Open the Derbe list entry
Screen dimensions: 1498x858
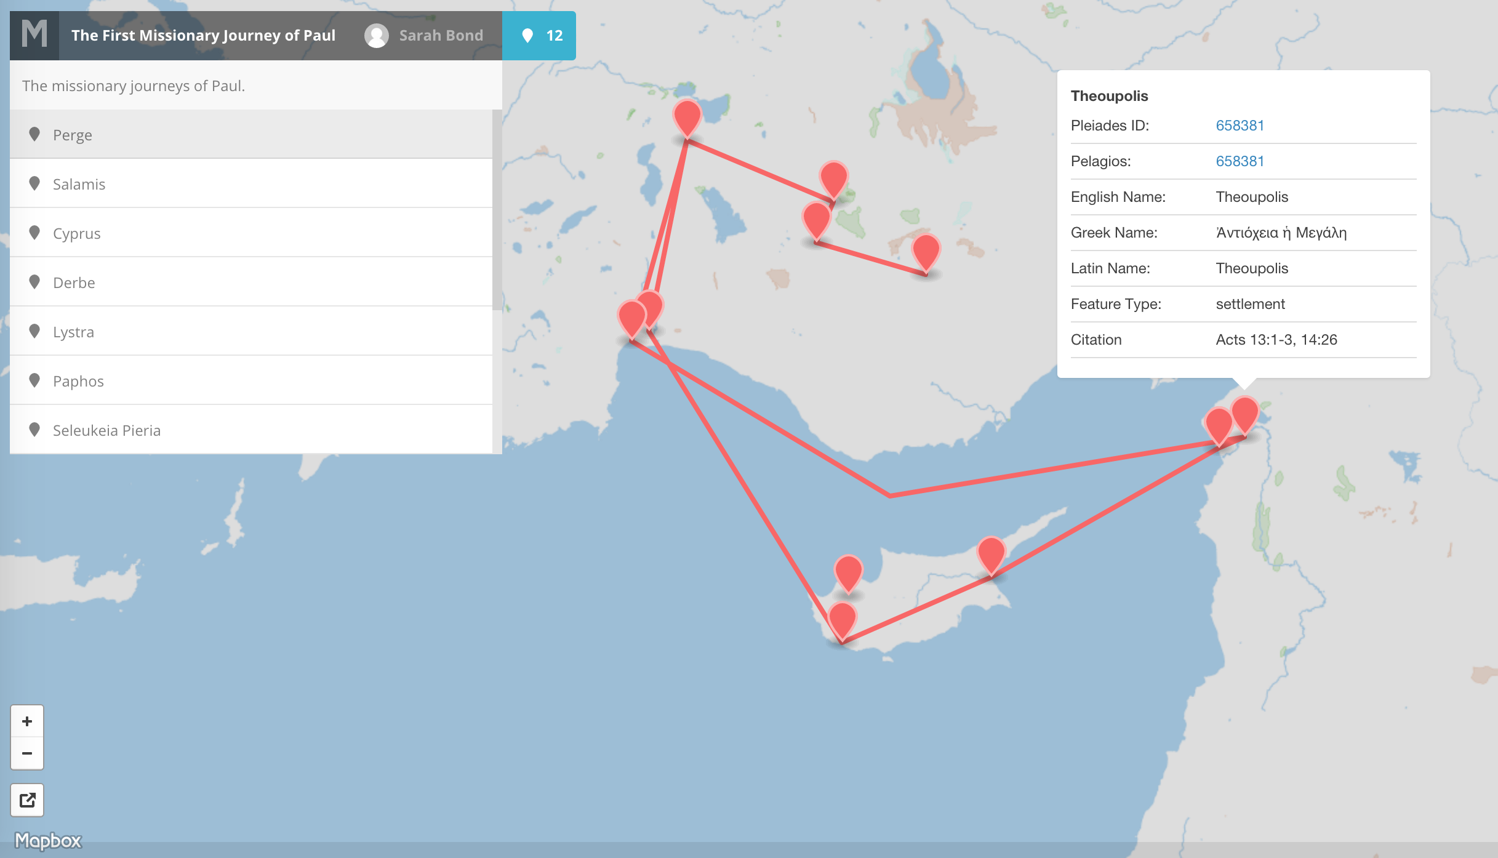coord(74,283)
